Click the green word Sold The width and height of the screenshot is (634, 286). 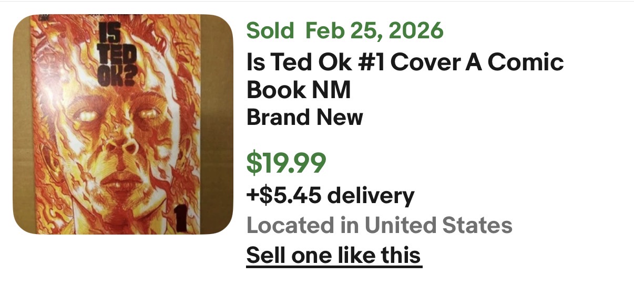pyautogui.click(x=270, y=31)
